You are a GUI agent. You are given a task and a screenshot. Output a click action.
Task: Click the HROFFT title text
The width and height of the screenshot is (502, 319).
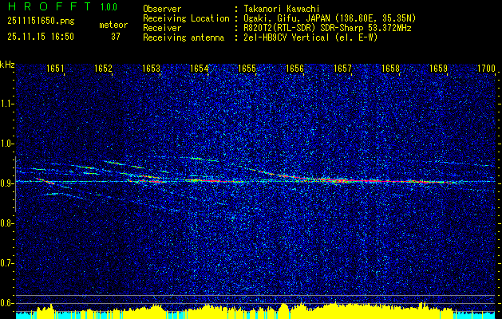(x=49, y=6)
